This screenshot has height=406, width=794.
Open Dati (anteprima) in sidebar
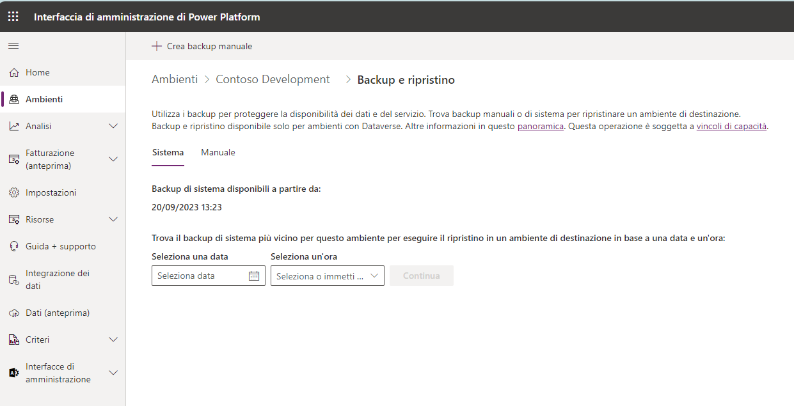(63, 313)
